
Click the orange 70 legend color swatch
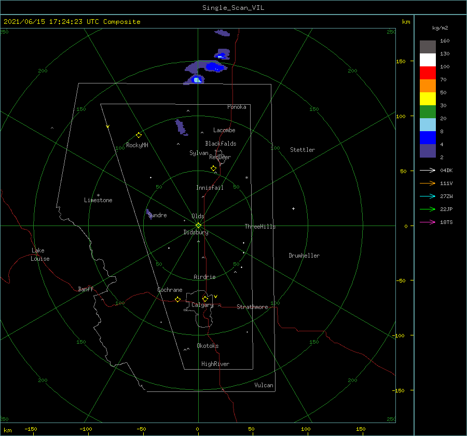click(428, 86)
